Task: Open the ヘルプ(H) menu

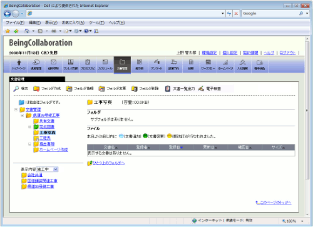Action: point(116,23)
